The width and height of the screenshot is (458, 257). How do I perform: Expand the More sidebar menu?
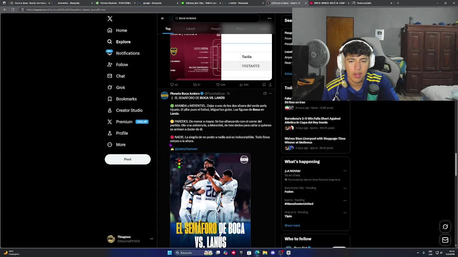[x=117, y=145]
